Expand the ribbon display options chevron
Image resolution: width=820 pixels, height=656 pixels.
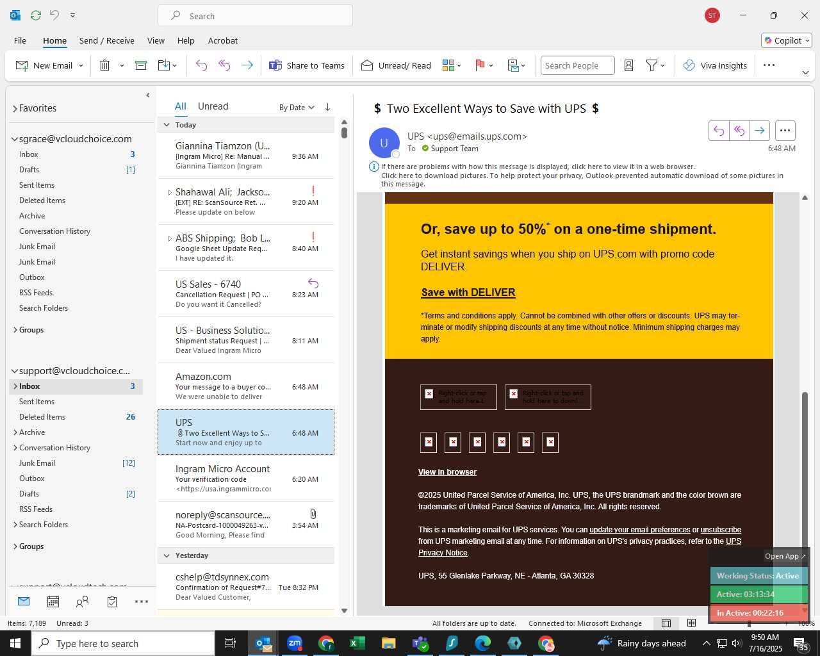pyautogui.click(x=805, y=72)
